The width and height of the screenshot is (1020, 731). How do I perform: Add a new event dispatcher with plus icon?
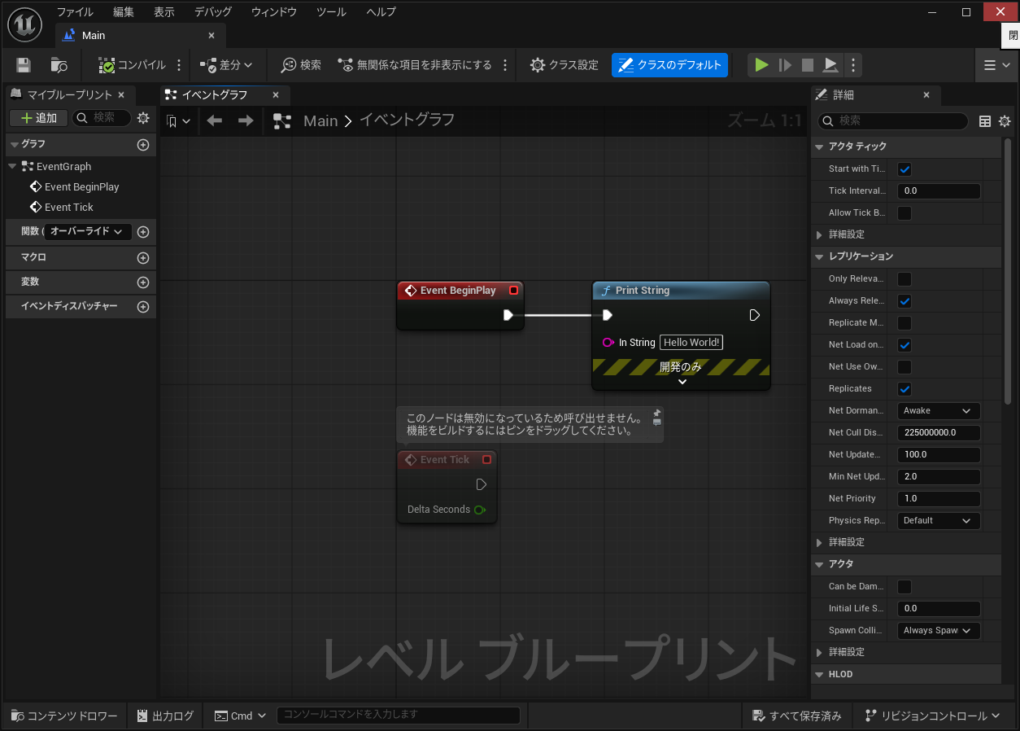click(x=143, y=307)
